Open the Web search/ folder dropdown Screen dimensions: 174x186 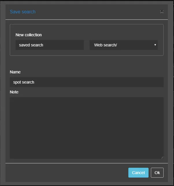coord(123,45)
